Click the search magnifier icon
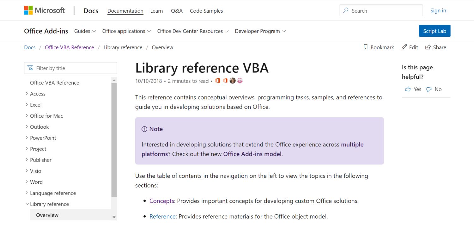 coord(346,10)
